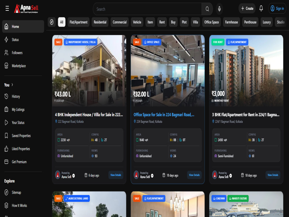Open 3 BHK Flat/Apartment for Rent title
The height and width of the screenshot is (217, 289).
pos(246,115)
